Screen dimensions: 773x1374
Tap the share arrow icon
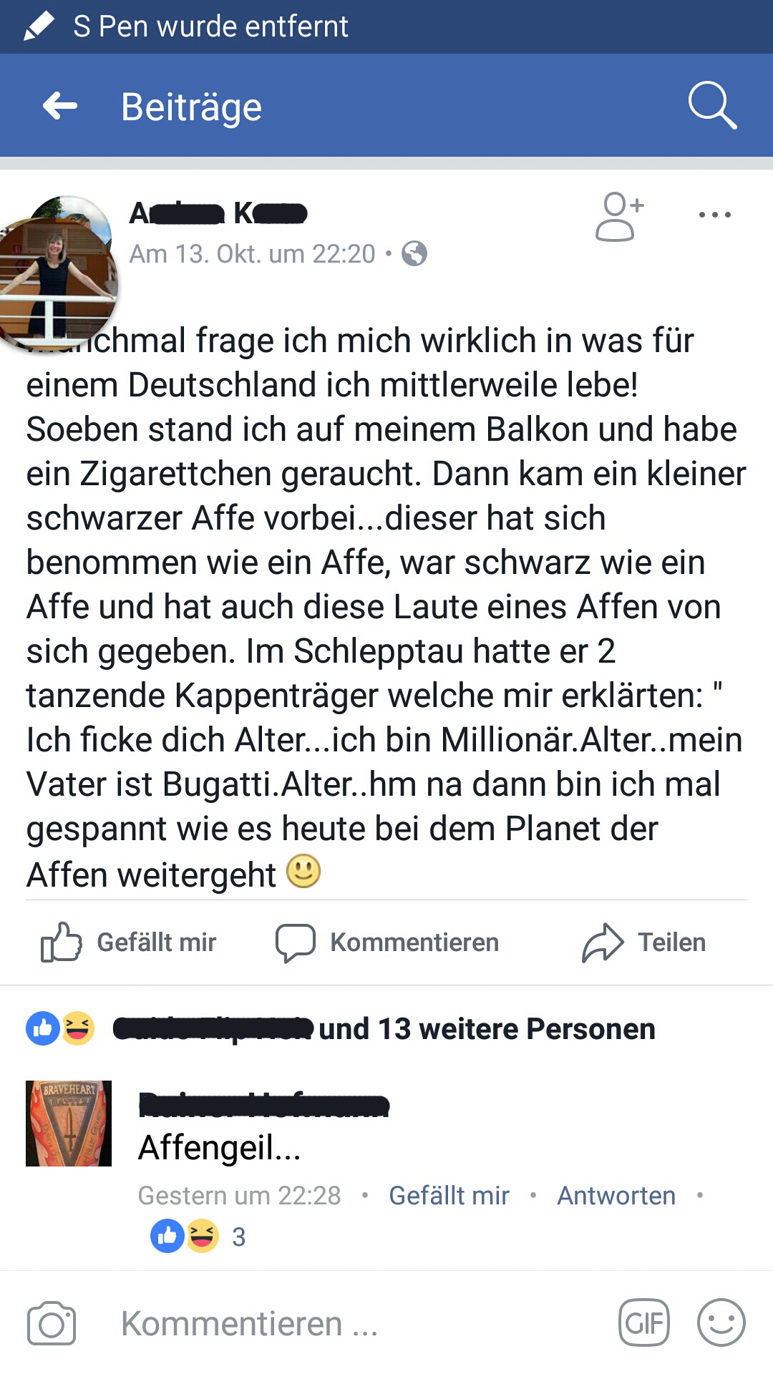[603, 942]
